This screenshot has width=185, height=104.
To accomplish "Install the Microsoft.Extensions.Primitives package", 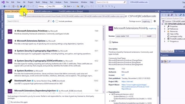I will (149, 36).
